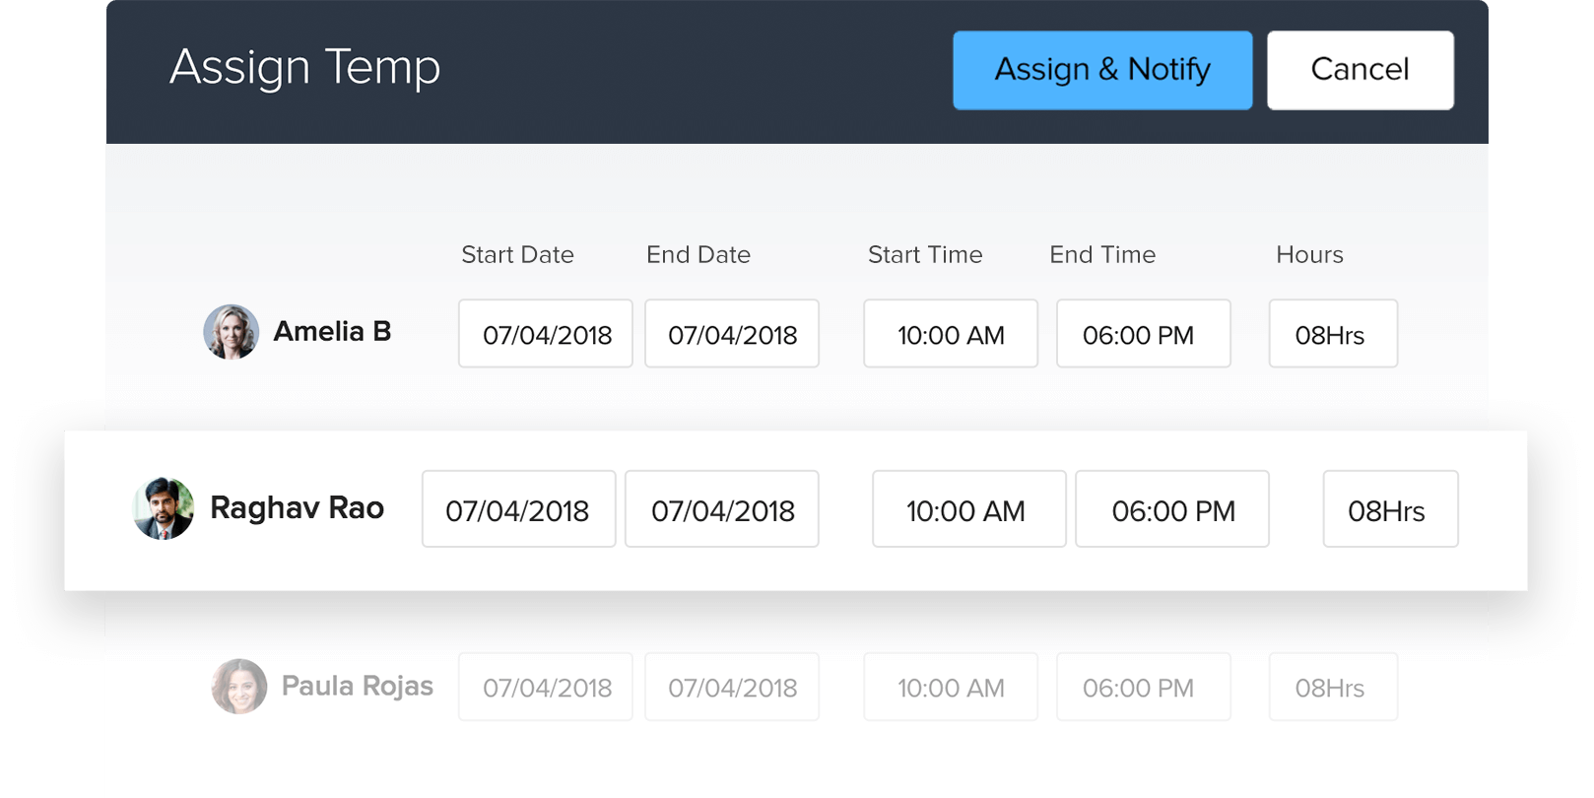Click Raghav Rao's 08Hrs hours field
The width and height of the screenshot is (1594, 798).
click(x=1389, y=509)
